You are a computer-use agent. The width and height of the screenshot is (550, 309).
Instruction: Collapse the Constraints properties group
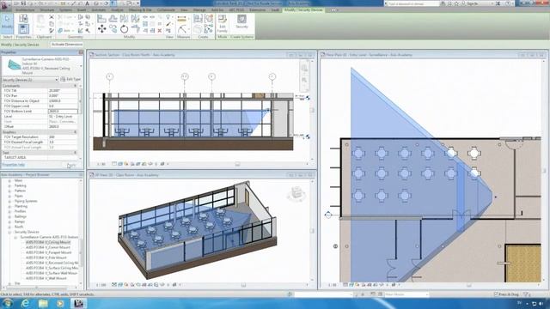75,86
